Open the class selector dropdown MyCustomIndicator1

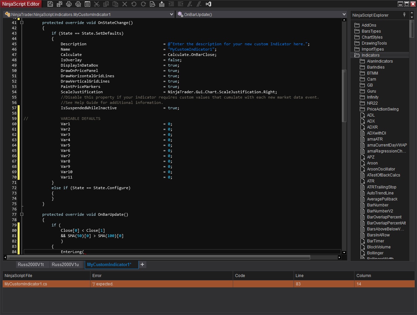(x=89, y=14)
